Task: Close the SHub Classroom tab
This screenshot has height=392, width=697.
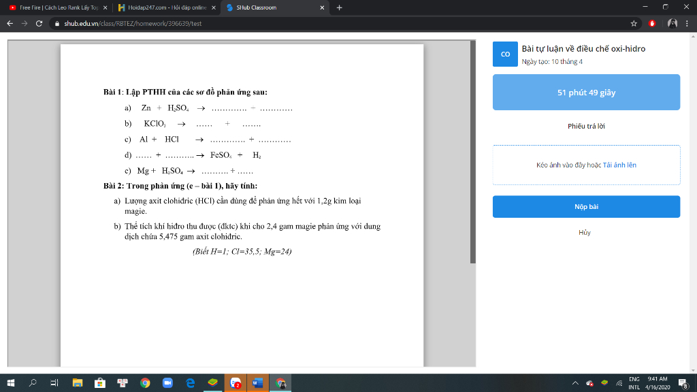Action: click(322, 7)
